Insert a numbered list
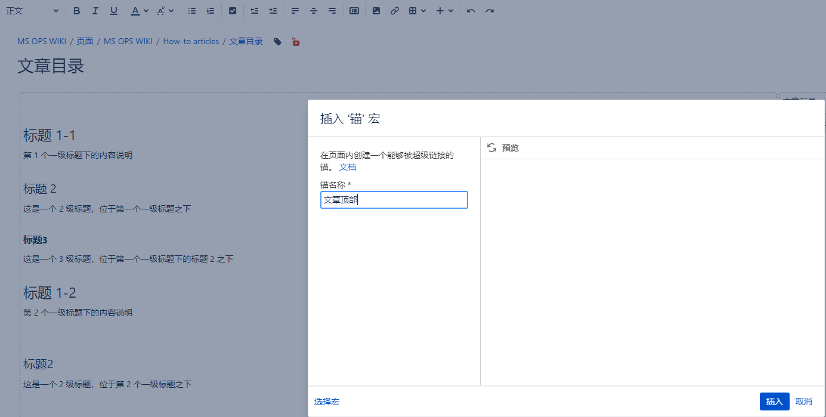The image size is (826, 417). pos(211,11)
